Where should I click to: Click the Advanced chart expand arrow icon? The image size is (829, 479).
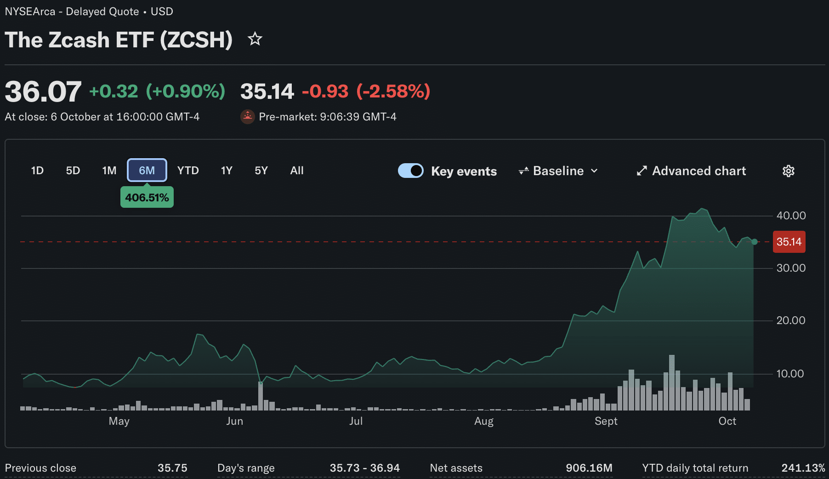coord(642,171)
